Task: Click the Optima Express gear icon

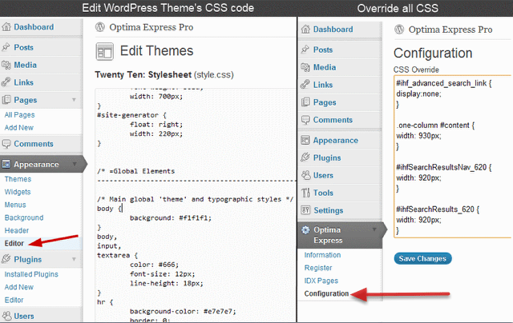Action: (305, 230)
